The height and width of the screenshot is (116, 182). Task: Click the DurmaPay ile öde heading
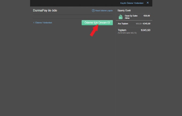coord(45,11)
